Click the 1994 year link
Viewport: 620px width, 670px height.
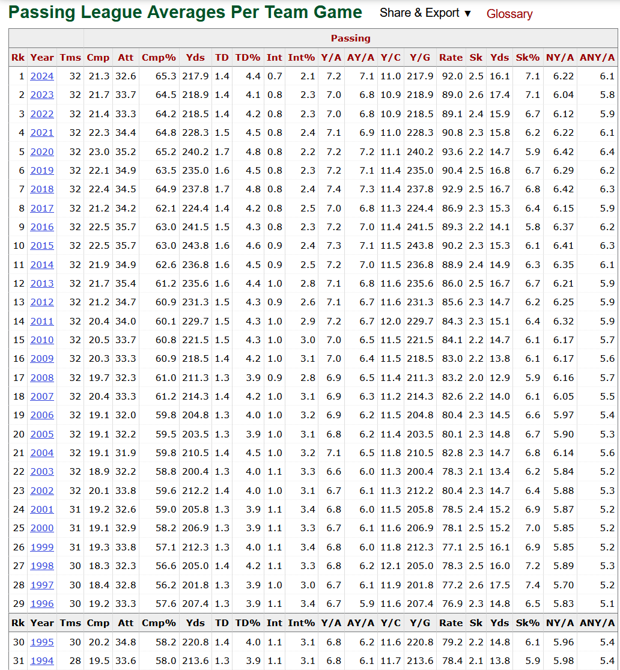[42, 661]
